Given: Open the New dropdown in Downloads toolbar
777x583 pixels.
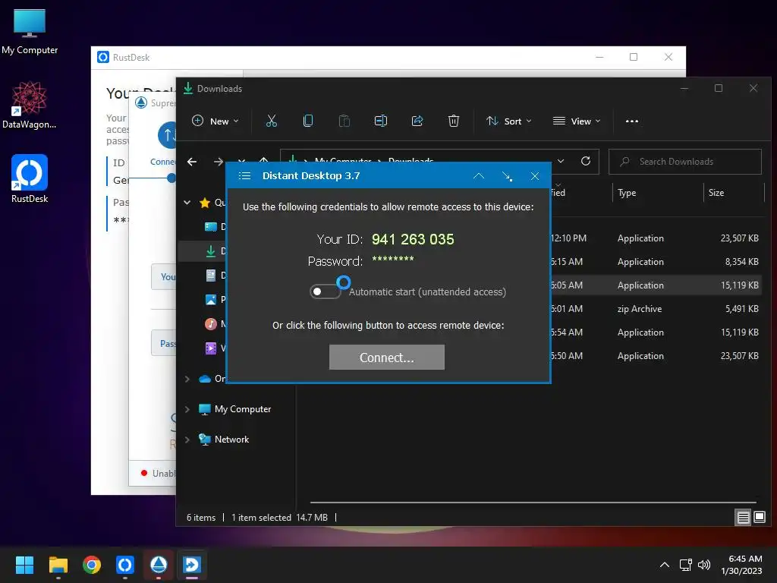Looking at the screenshot, I should (x=215, y=121).
